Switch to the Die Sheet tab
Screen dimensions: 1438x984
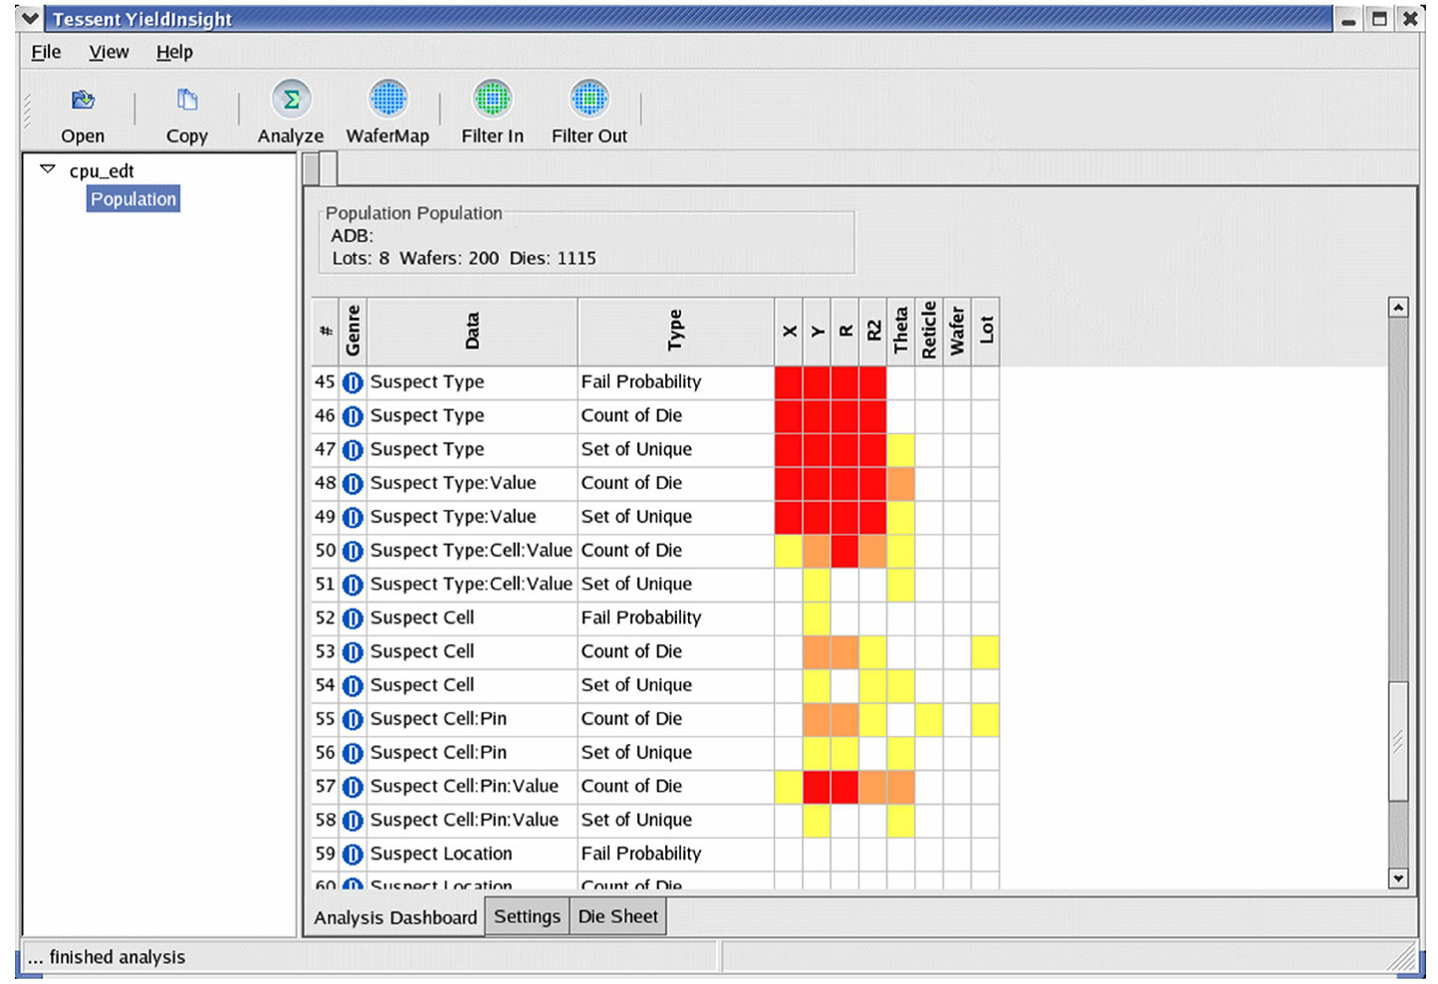coord(617,916)
